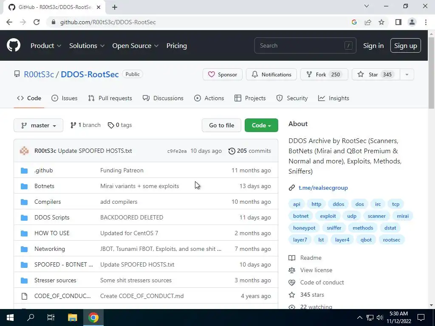Open Task View on taskbar
This screenshot has height=326, width=435.
click(51, 318)
